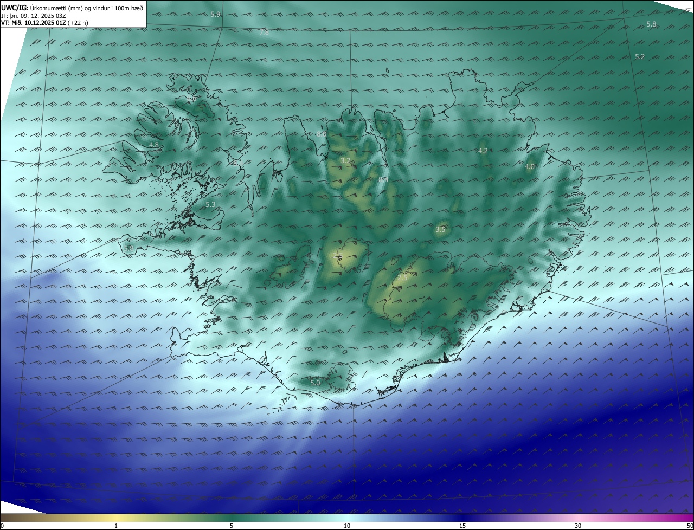Image resolution: width=694 pixels, height=530 pixels.
Task: Click the 5.8 label directly above 5.2
Action: point(651,24)
